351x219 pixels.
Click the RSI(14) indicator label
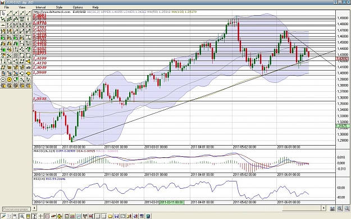[x=39, y=179]
